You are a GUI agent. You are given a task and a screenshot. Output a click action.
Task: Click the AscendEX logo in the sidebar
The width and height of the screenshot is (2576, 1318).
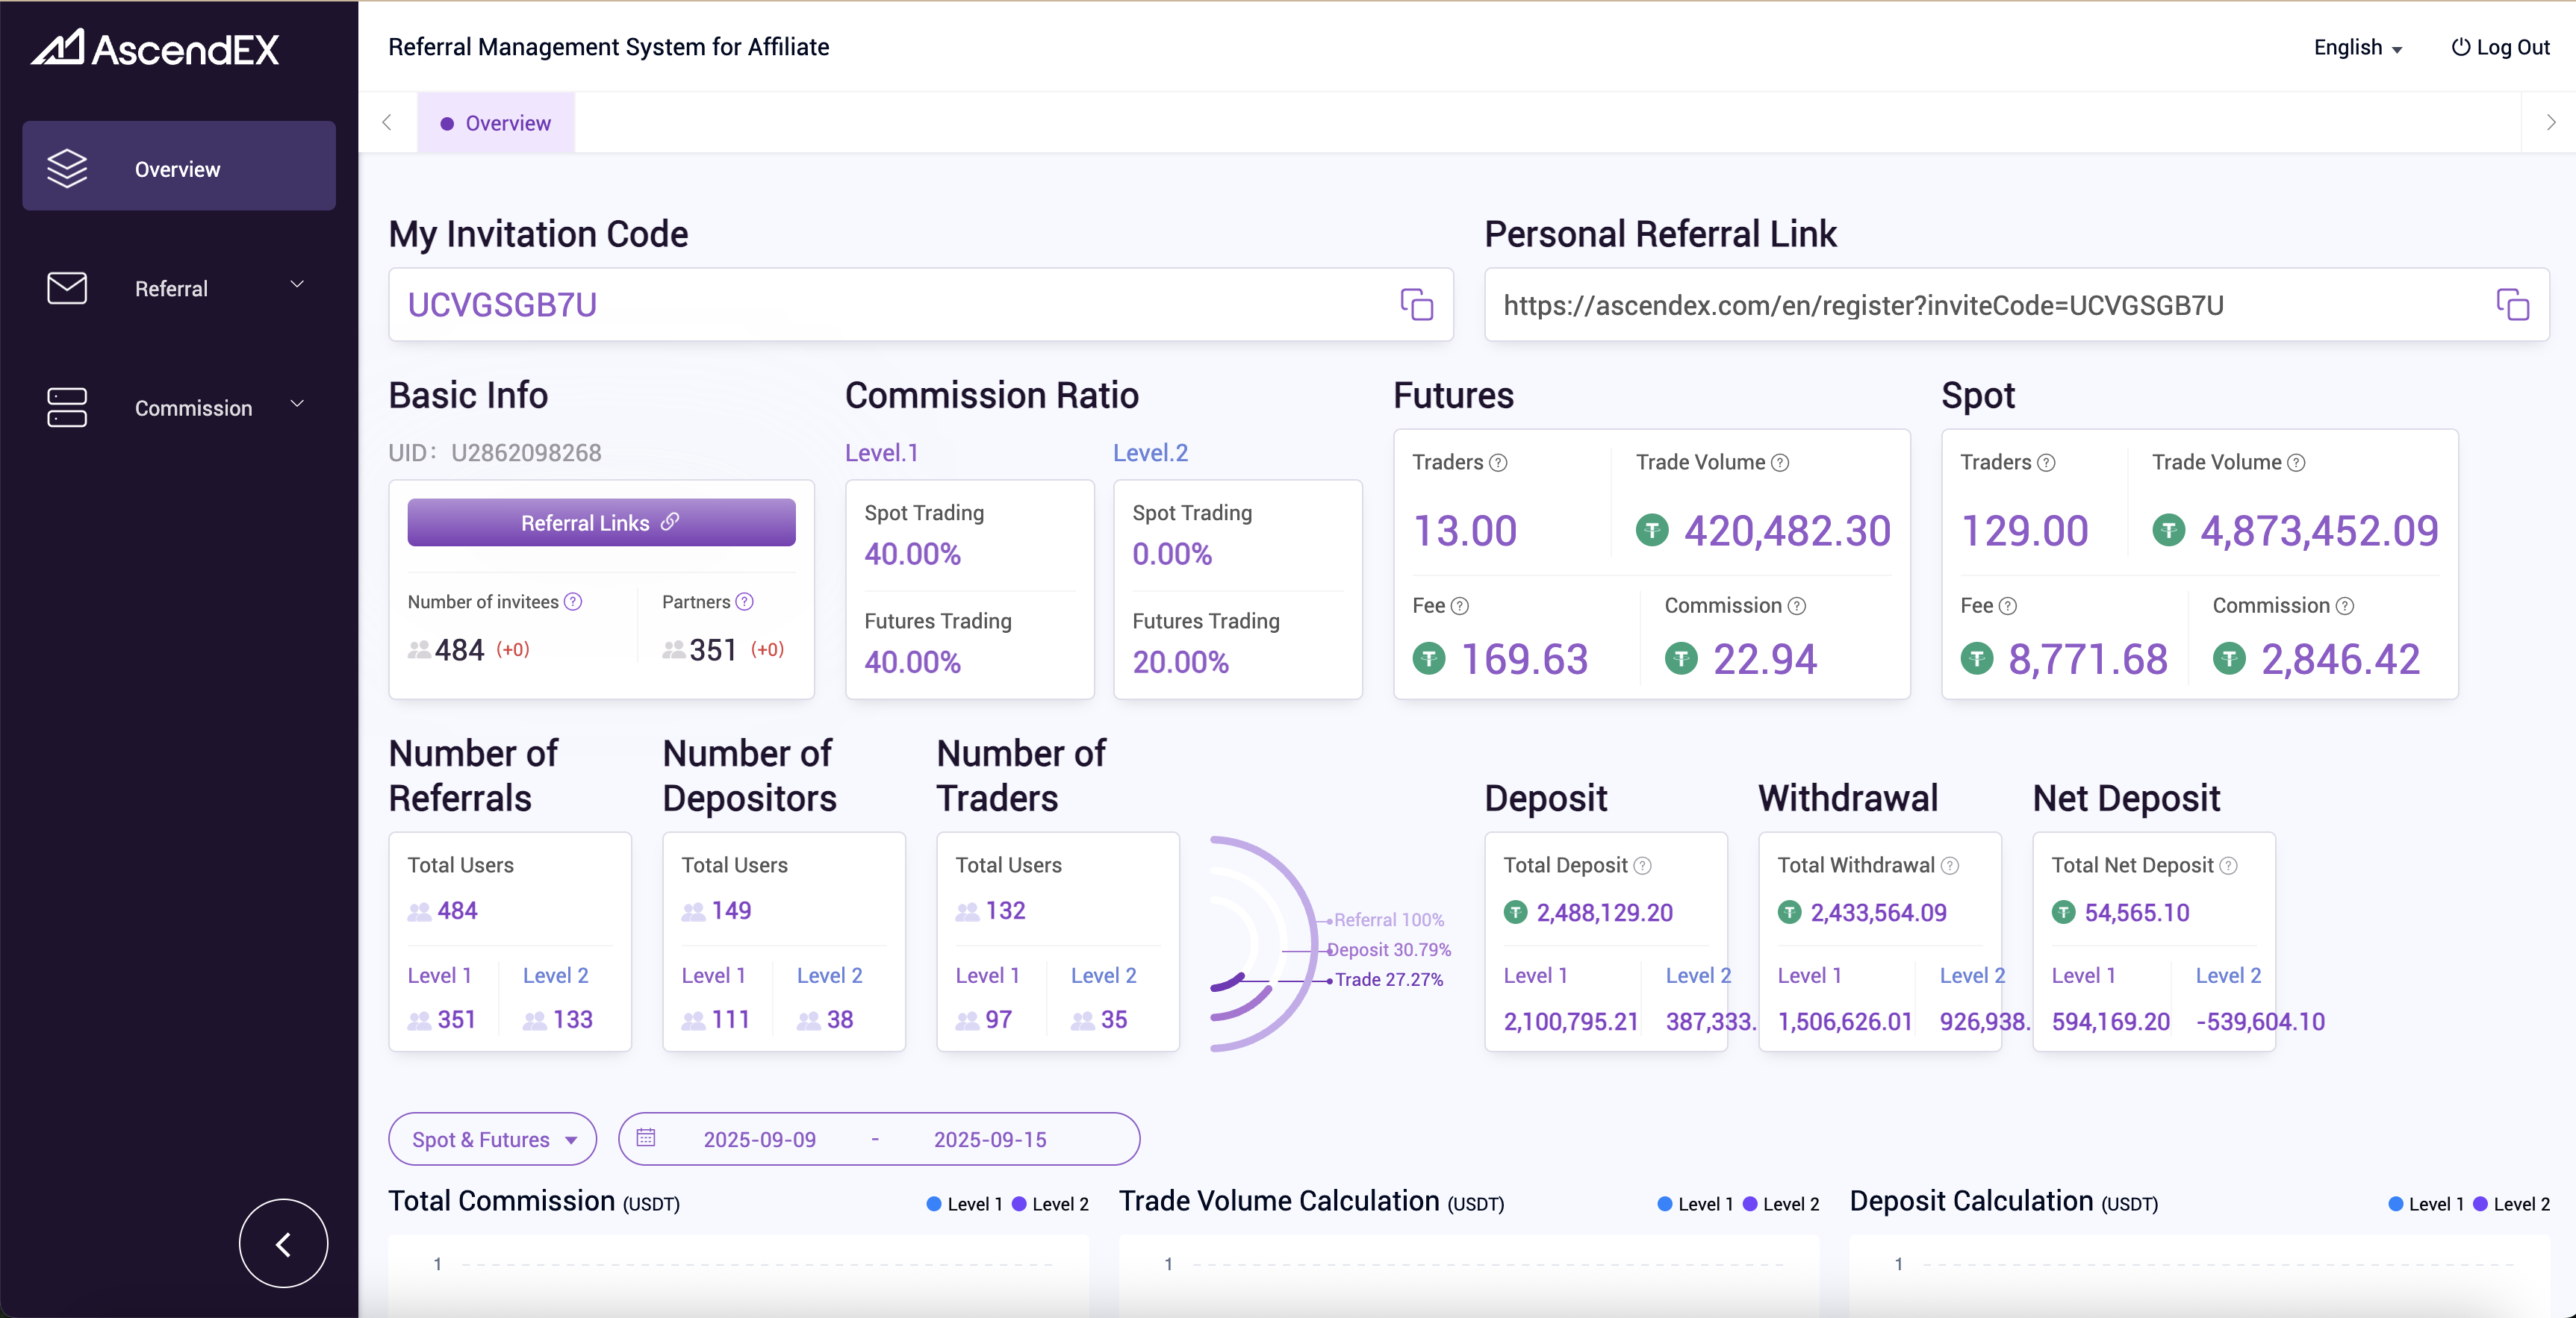(x=155, y=47)
